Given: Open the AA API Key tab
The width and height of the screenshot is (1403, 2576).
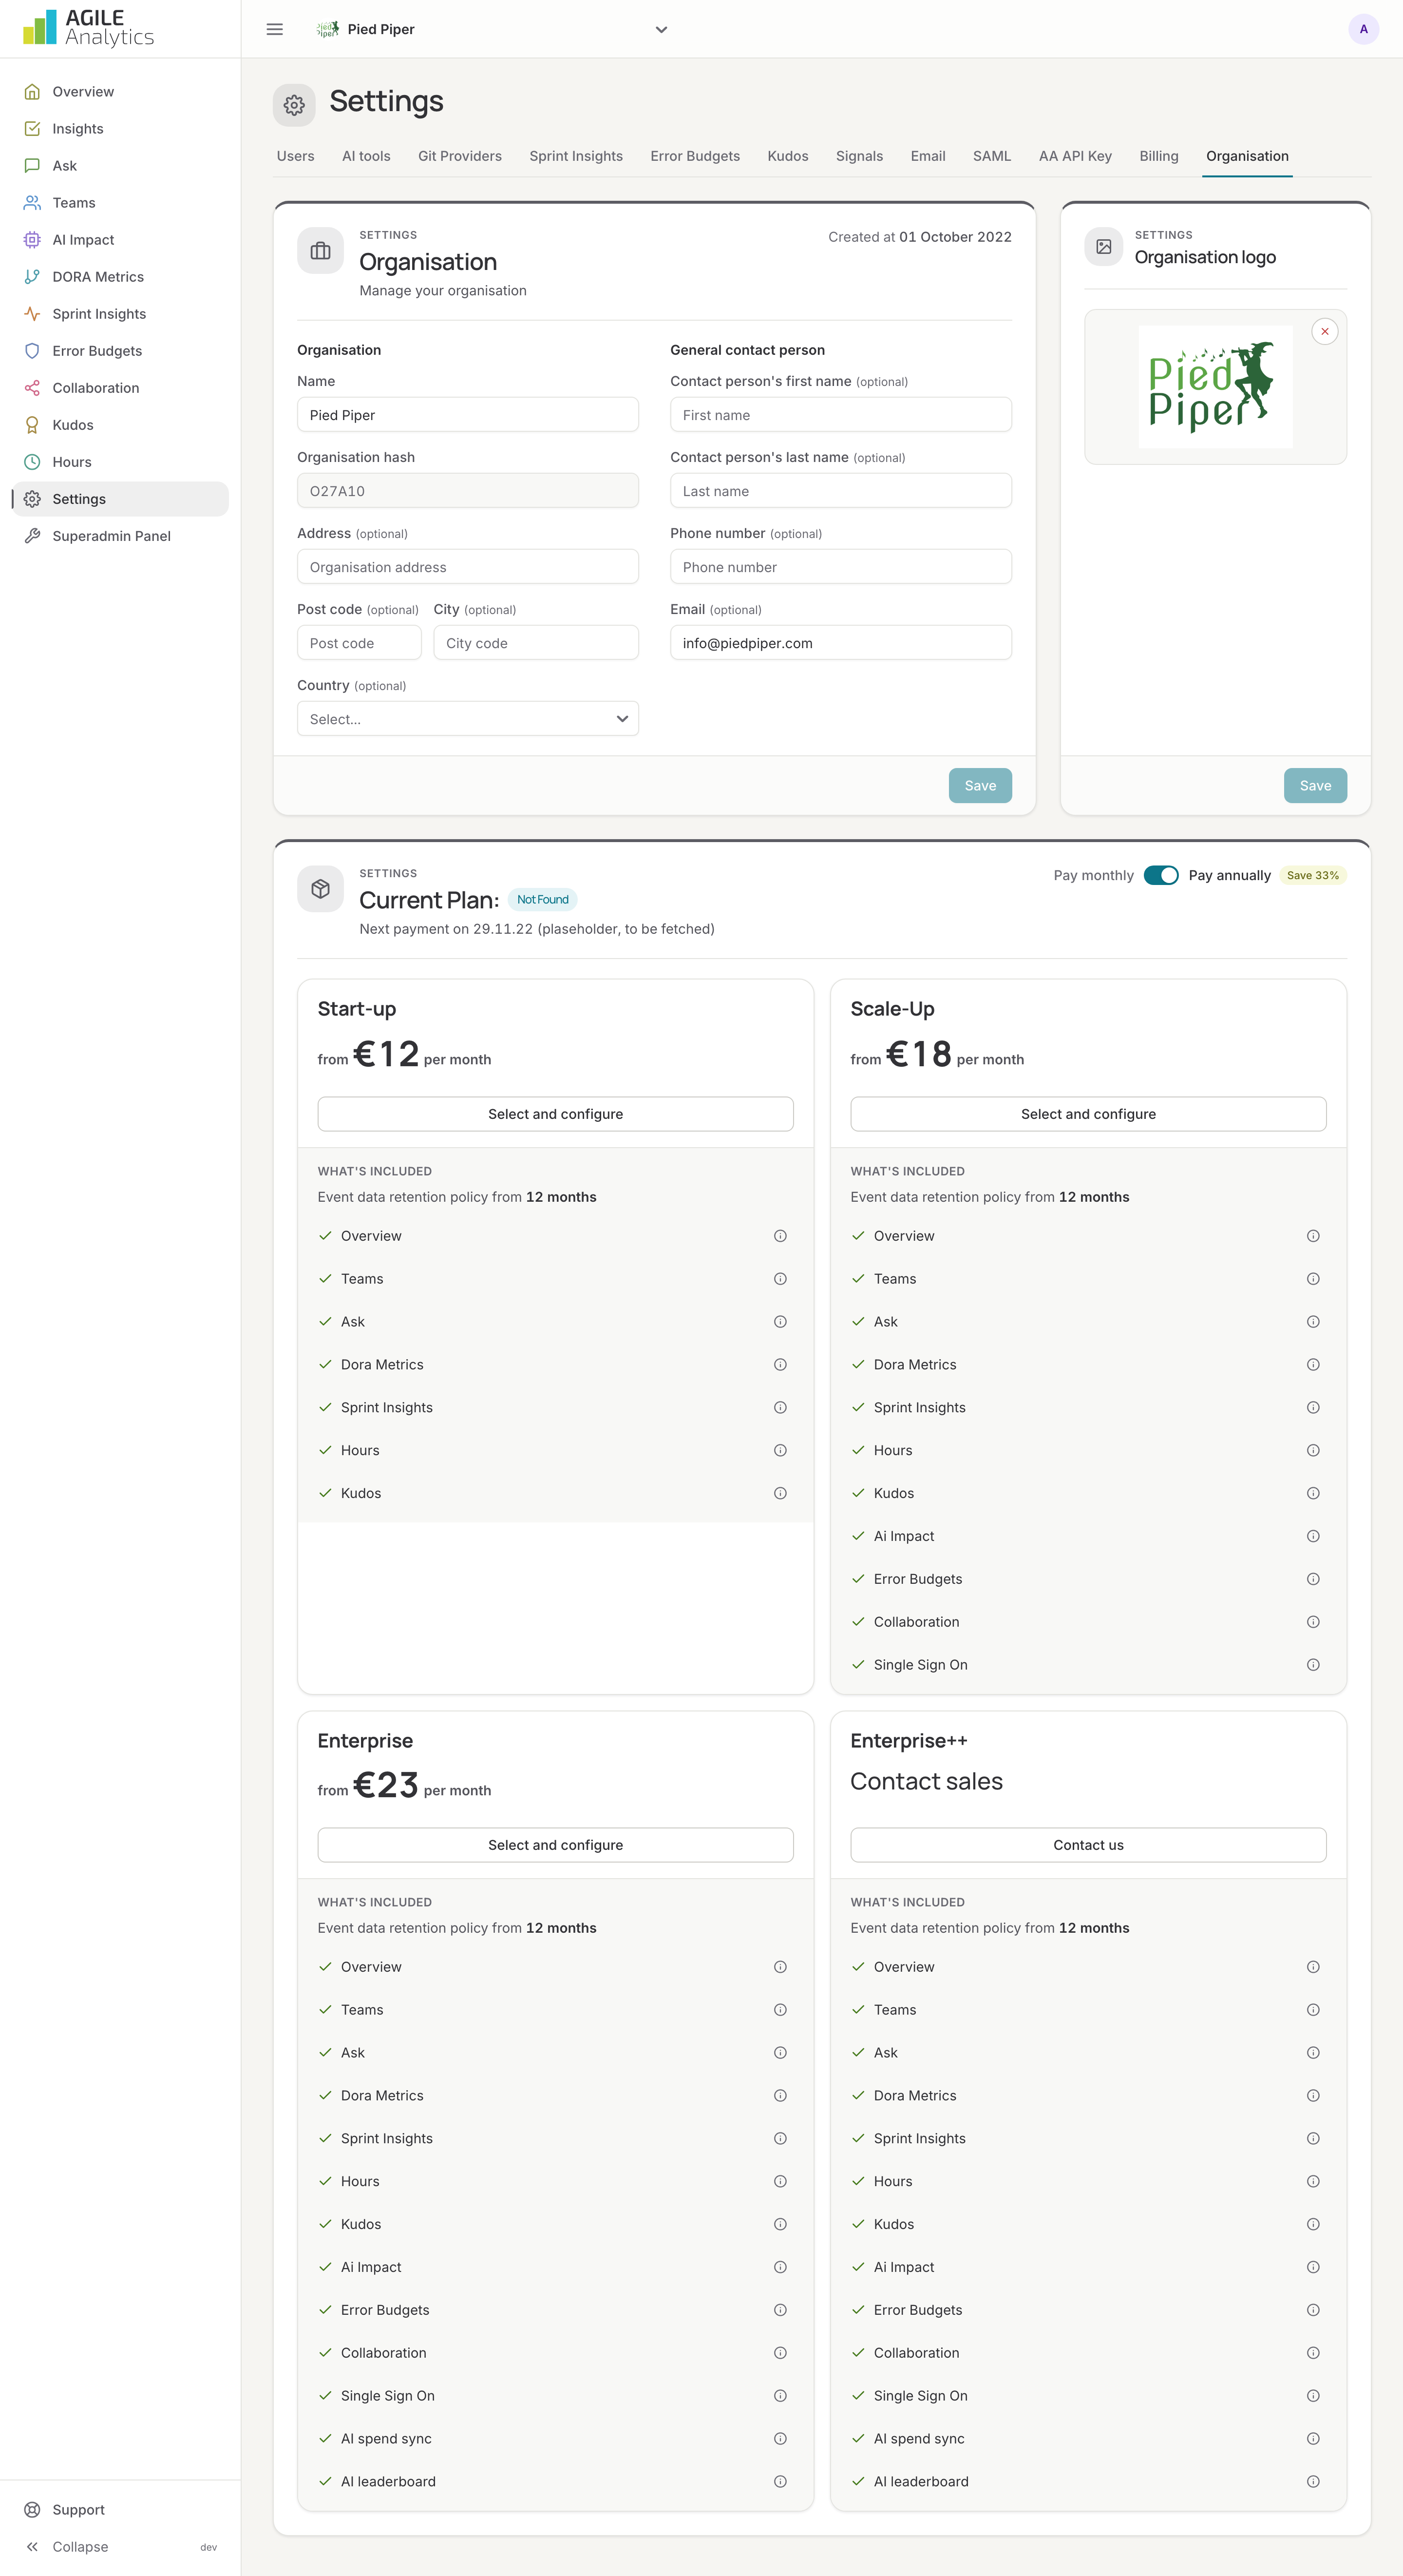Looking at the screenshot, I should (1075, 156).
